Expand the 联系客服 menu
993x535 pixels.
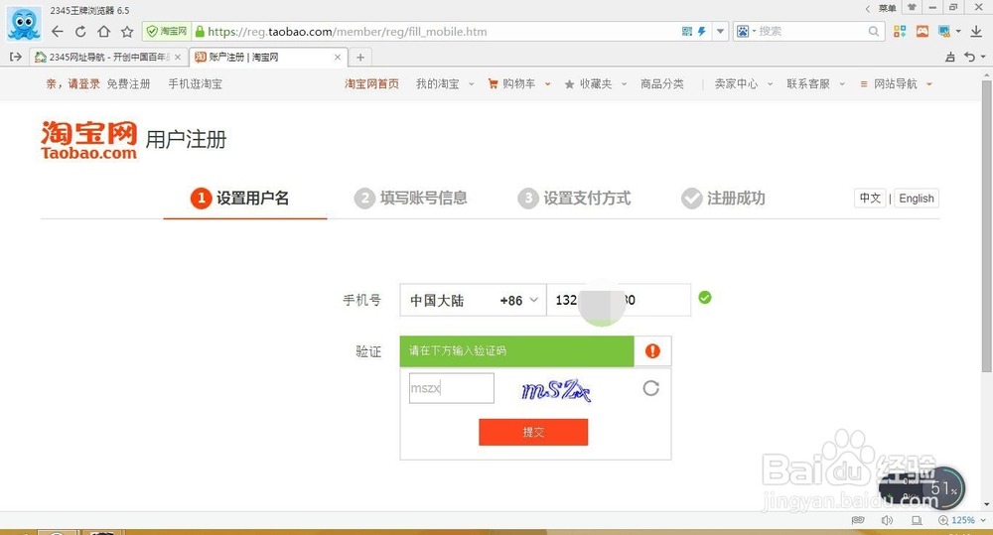842,83
